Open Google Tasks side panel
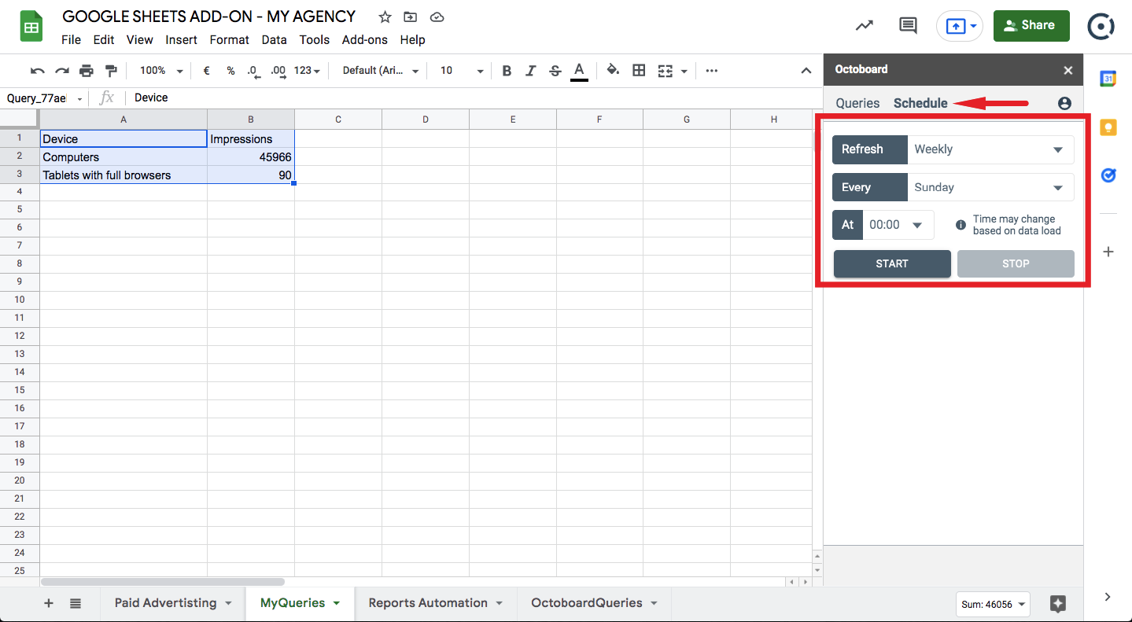Image resolution: width=1132 pixels, height=622 pixels. (1108, 175)
